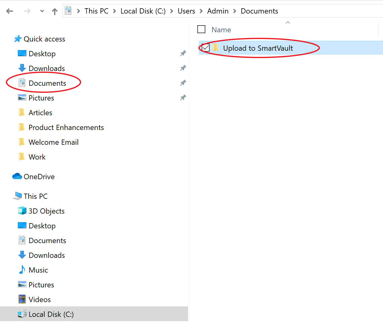Viewport: 383px width, 323px height.
Task: Sort by the Name column header
Action: [x=221, y=30]
